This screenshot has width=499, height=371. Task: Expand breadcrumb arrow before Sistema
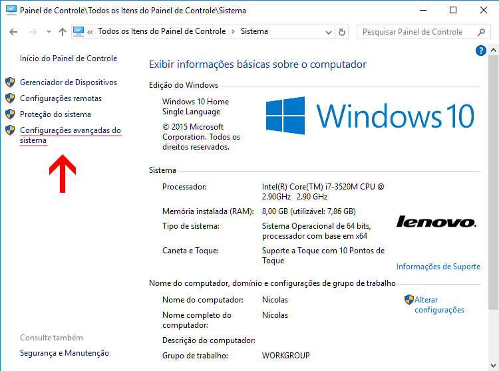234,31
